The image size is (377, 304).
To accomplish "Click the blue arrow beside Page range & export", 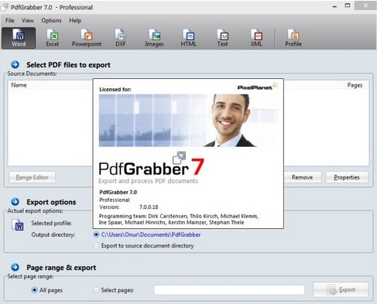I will (15, 267).
